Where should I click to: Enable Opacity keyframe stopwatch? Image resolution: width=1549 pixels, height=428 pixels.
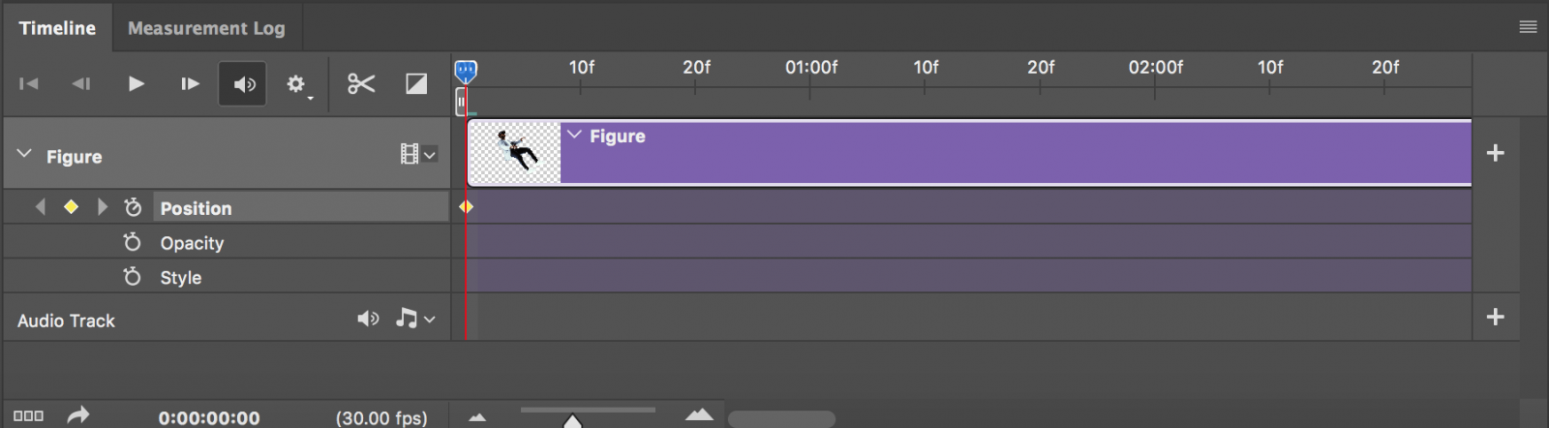tap(133, 242)
